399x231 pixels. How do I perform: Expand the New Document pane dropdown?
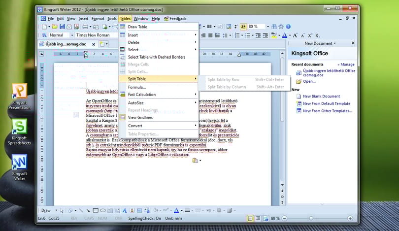point(334,43)
